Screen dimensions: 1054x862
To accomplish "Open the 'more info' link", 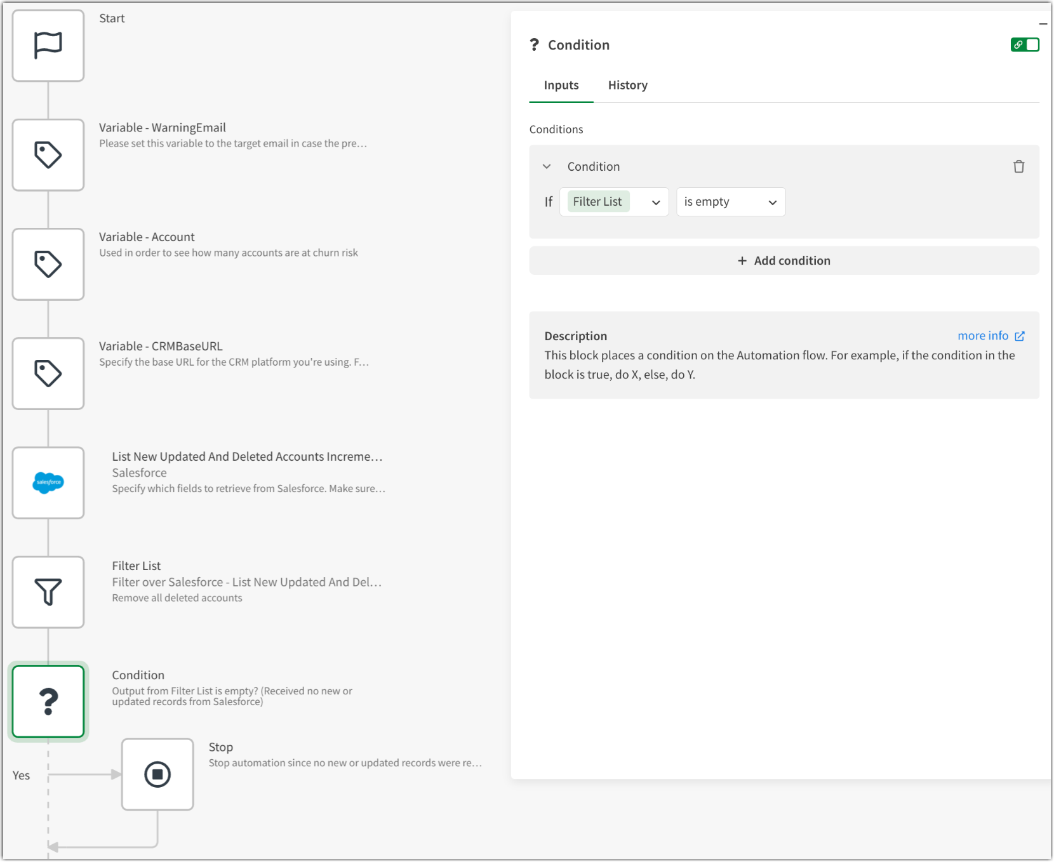I will (982, 336).
